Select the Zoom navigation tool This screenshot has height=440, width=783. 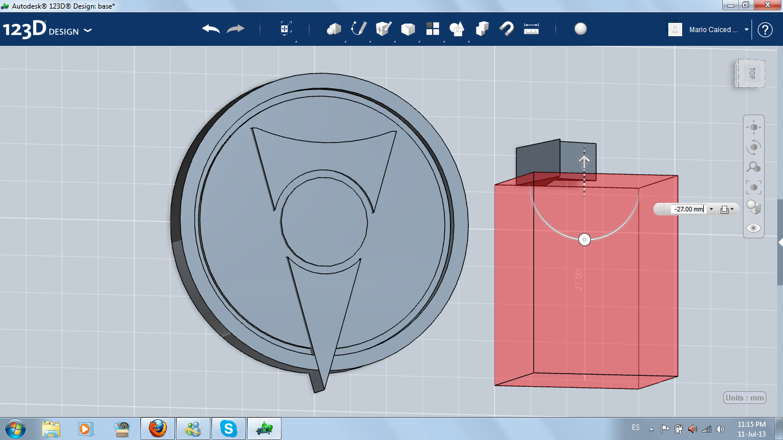[754, 167]
